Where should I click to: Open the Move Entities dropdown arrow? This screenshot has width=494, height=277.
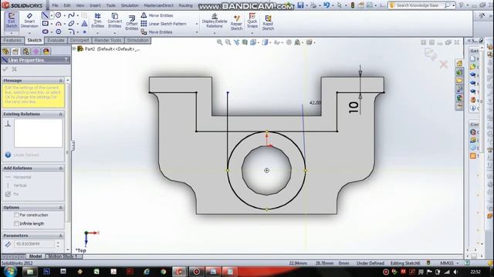[x=197, y=32]
